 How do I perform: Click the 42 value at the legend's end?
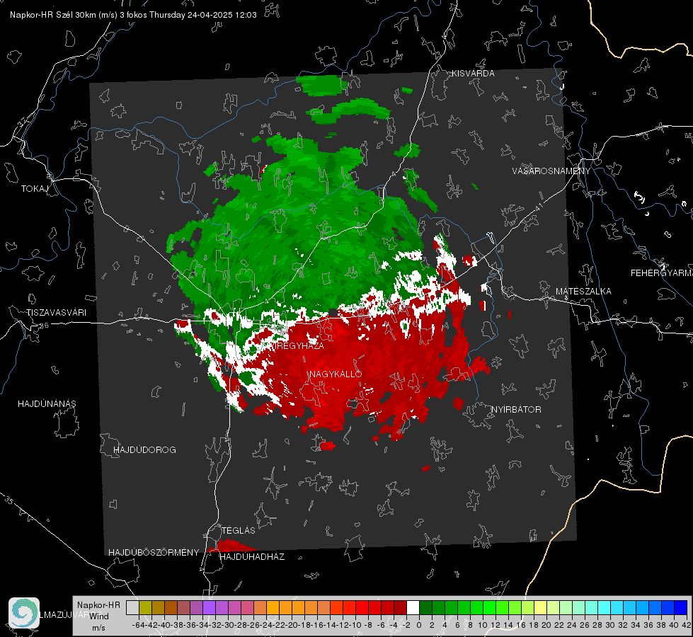(x=686, y=625)
